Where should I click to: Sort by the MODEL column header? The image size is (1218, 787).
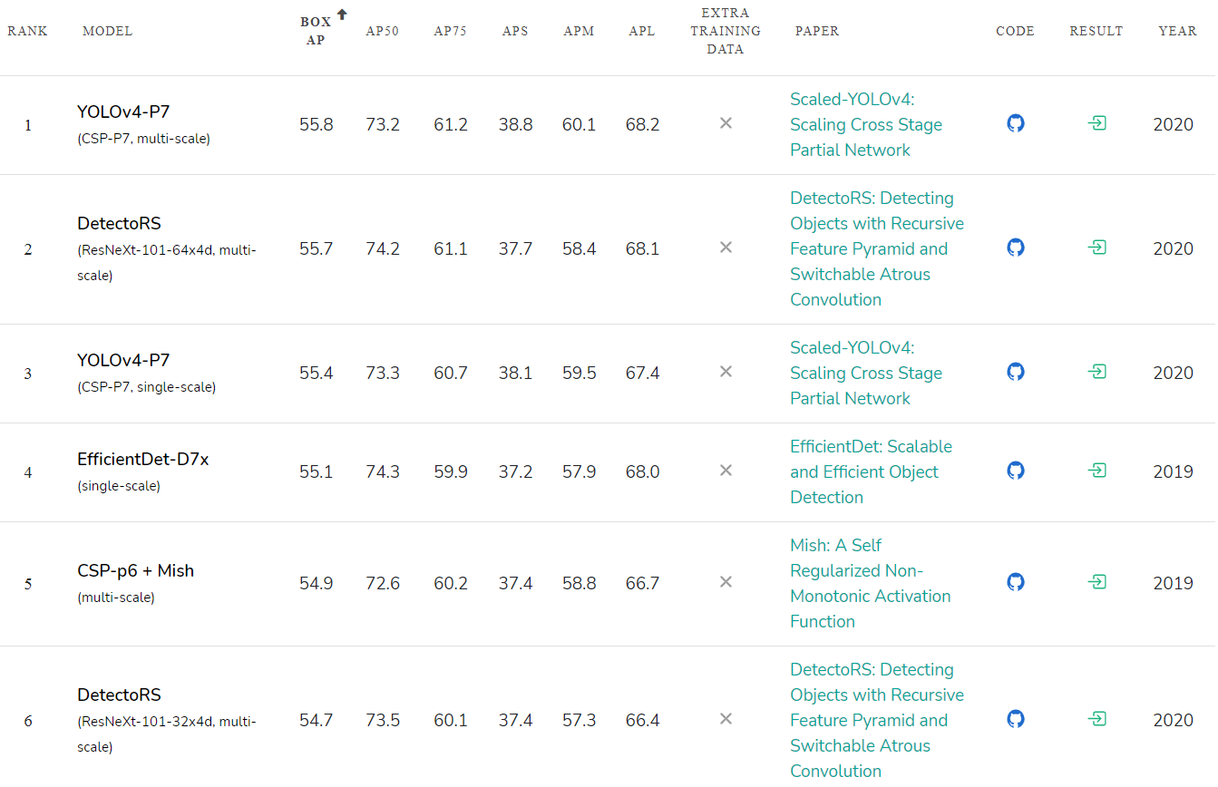107,31
